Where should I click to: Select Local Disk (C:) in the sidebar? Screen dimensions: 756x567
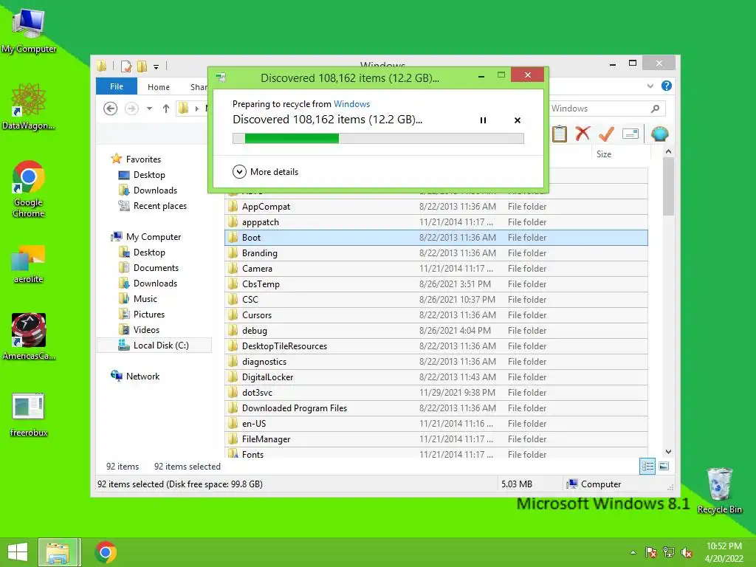pos(154,346)
